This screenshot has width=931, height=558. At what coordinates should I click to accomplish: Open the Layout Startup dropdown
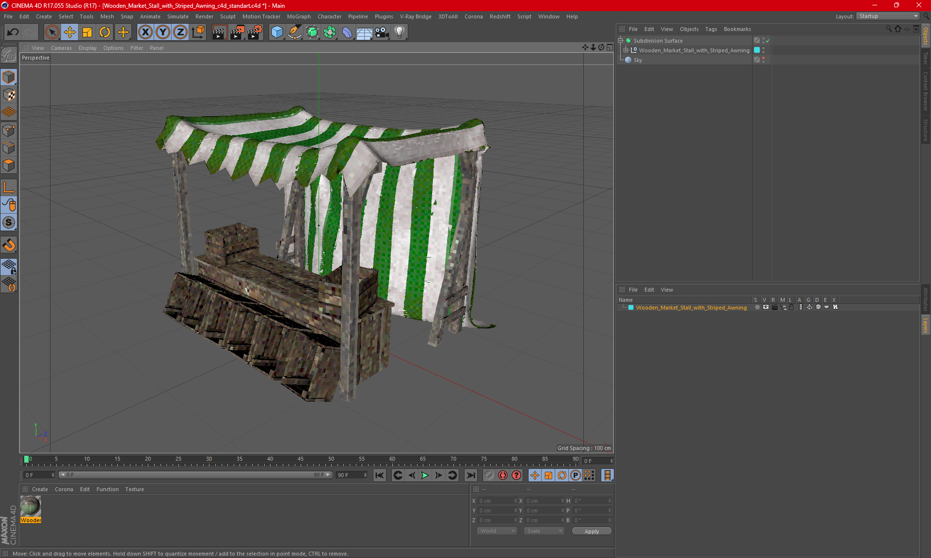(x=888, y=16)
